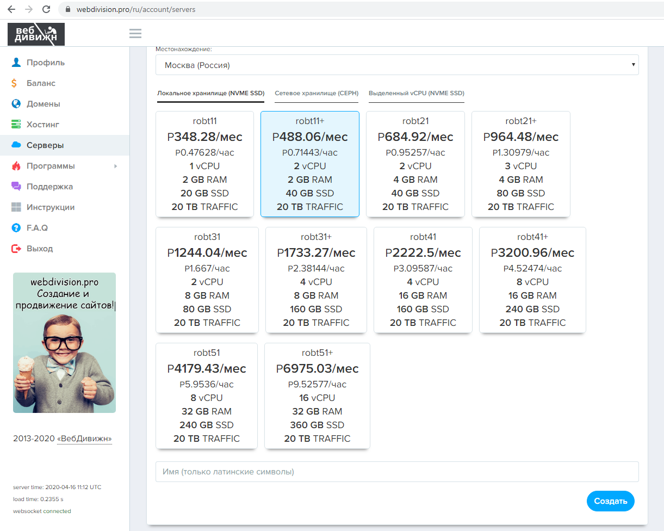Select the robt11 server plan card
Image resolution: width=664 pixels, height=531 pixels.
[x=204, y=164]
